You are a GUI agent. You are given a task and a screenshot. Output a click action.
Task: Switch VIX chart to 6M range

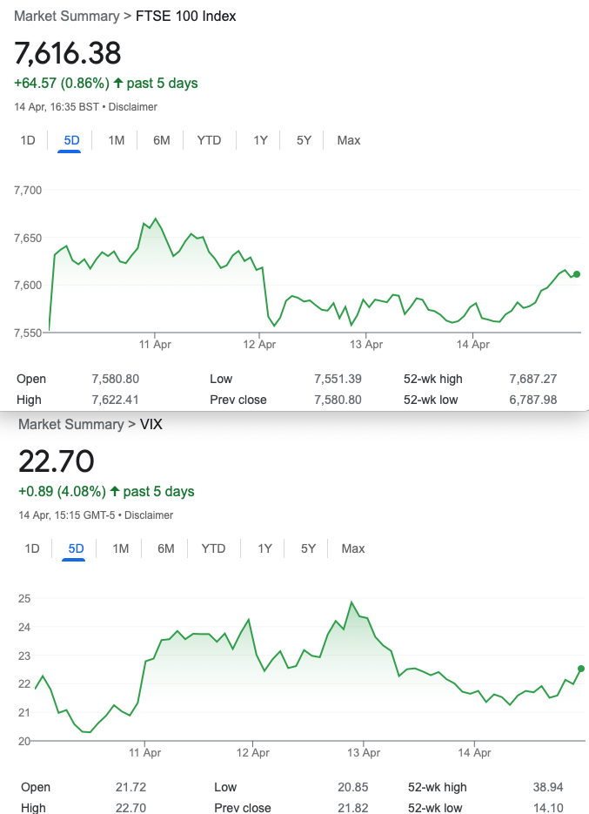tap(166, 548)
